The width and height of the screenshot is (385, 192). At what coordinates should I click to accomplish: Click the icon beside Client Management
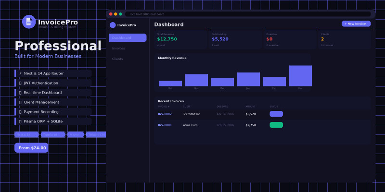pos(20,102)
